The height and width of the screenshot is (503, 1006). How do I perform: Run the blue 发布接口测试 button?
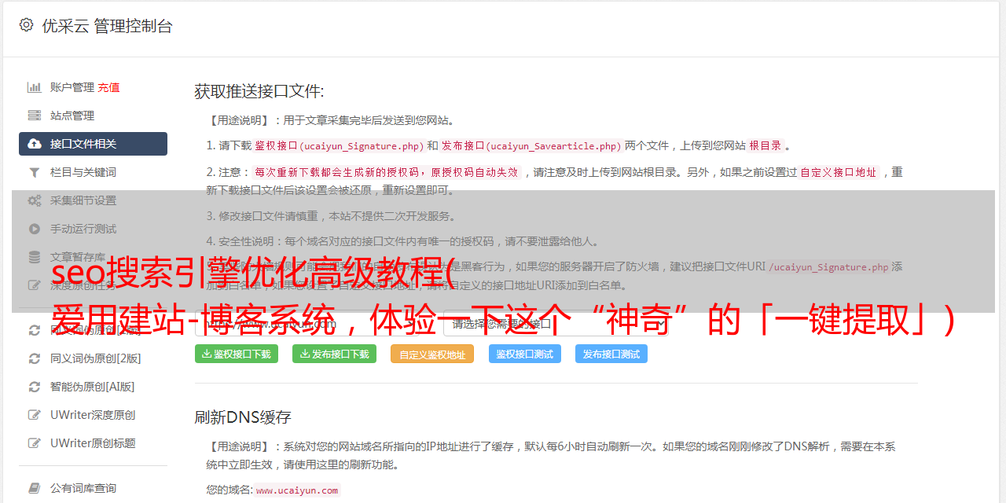click(611, 354)
